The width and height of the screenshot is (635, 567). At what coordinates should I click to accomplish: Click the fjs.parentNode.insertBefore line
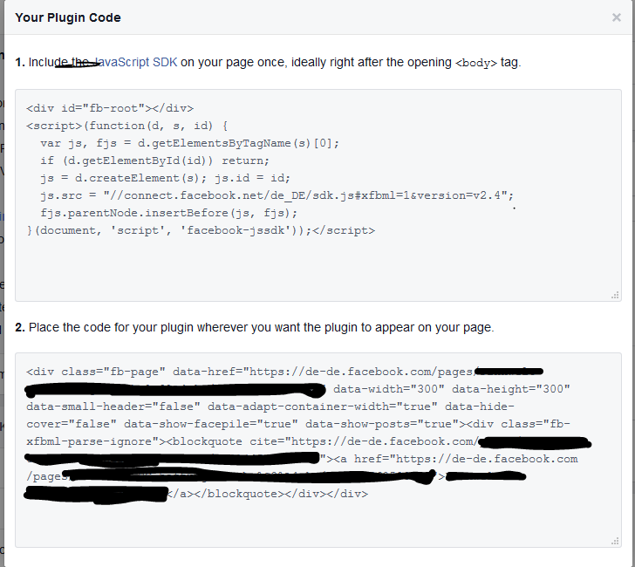pyautogui.click(x=169, y=213)
